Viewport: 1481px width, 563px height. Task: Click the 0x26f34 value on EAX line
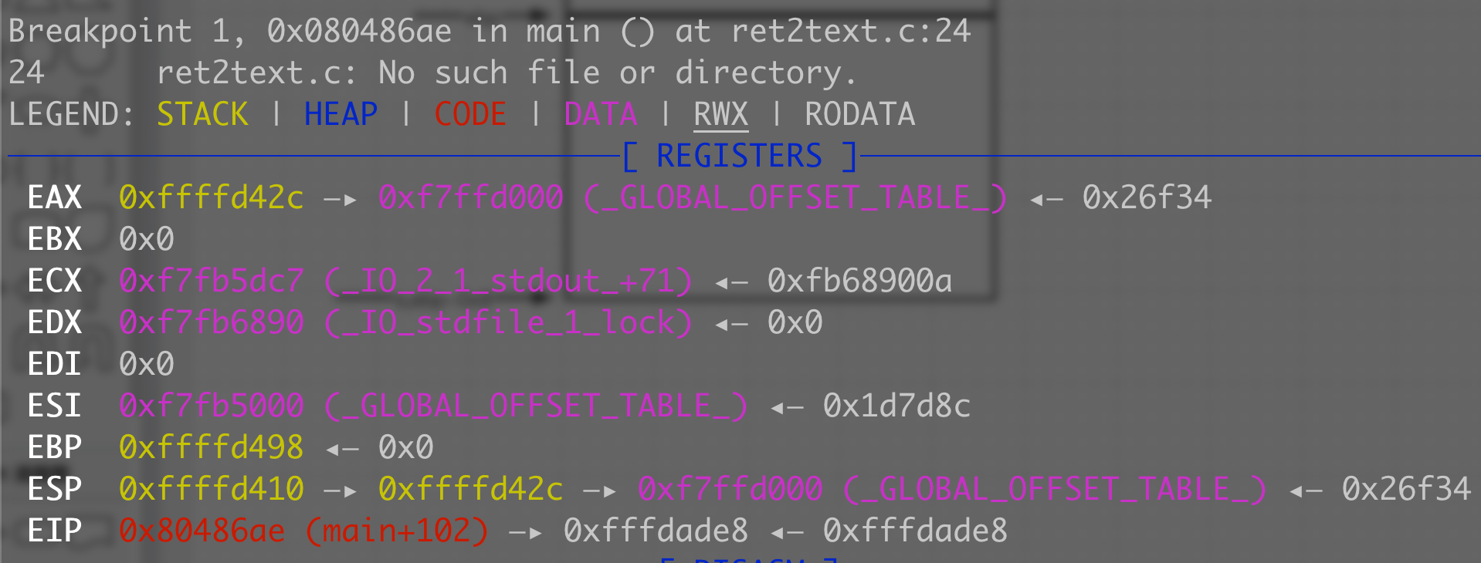point(1147,197)
